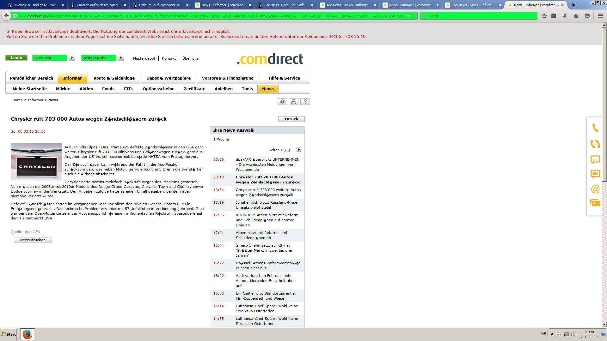Open the question mark help icon
Viewport: 607px width, 341px height.
(305, 101)
